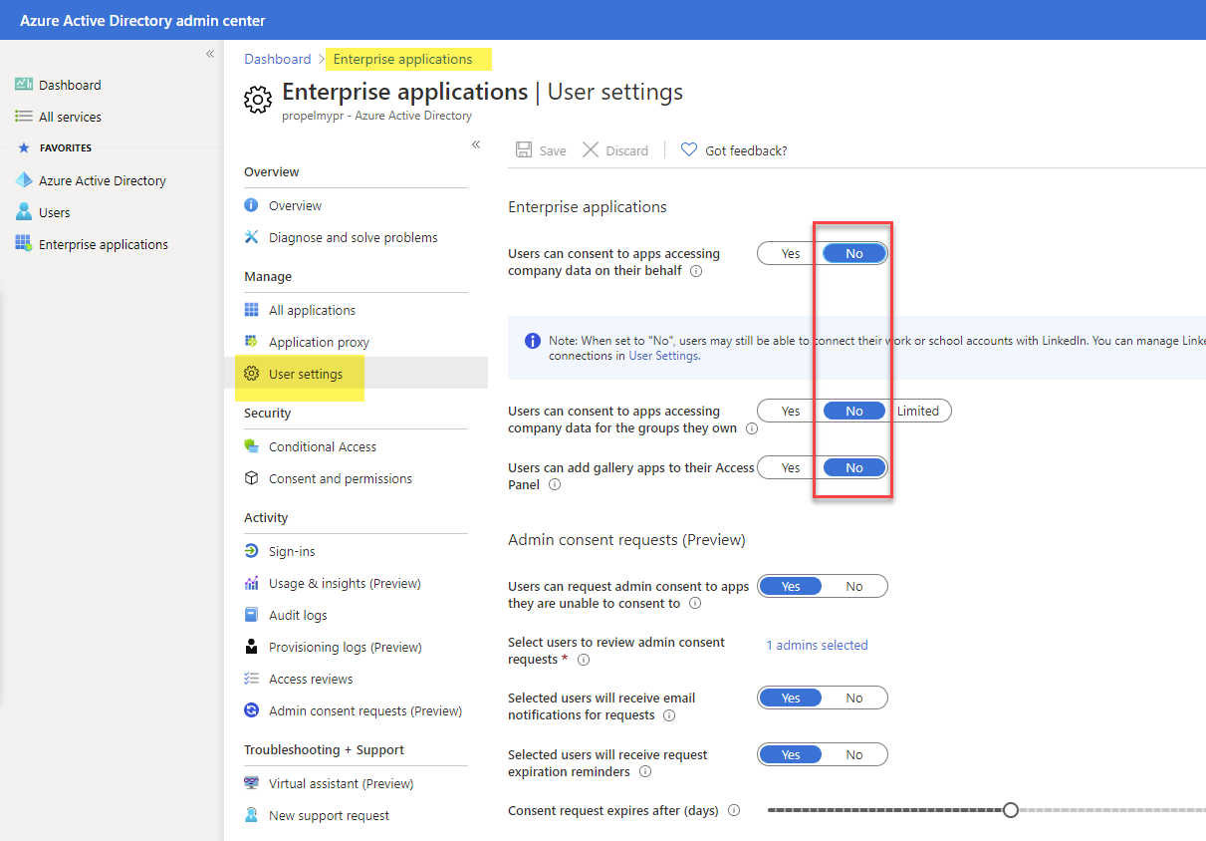This screenshot has height=841, width=1206.
Task: Click the Save button
Action: click(x=541, y=150)
